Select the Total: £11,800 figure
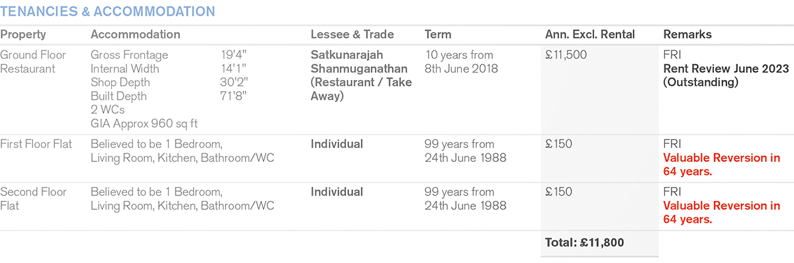Viewport: 794px width, 263px height. (584, 243)
